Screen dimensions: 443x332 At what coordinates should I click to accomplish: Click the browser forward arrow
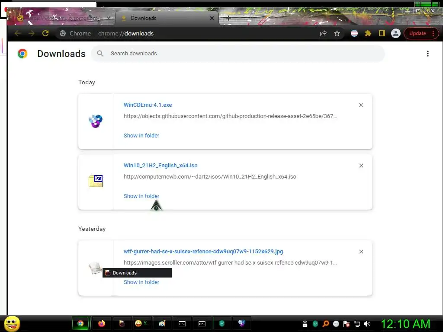(x=31, y=33)
